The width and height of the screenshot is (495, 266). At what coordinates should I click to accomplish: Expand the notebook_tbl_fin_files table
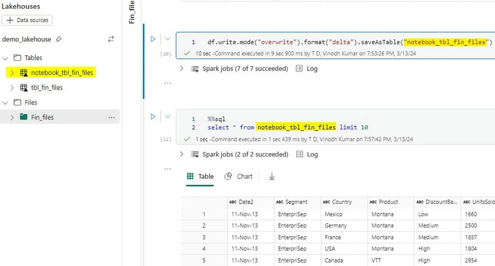click(12, 73)
